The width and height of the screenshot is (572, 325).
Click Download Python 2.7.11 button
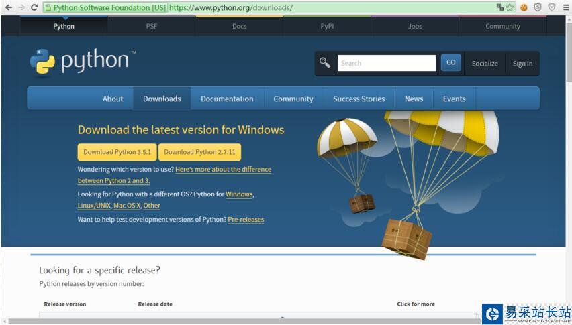click(199, 152)
